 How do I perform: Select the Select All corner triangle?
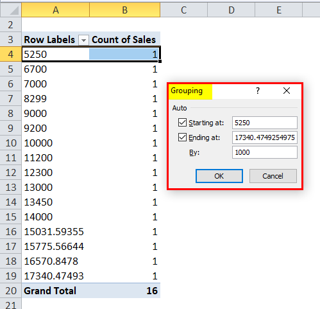tap(11, 10)
